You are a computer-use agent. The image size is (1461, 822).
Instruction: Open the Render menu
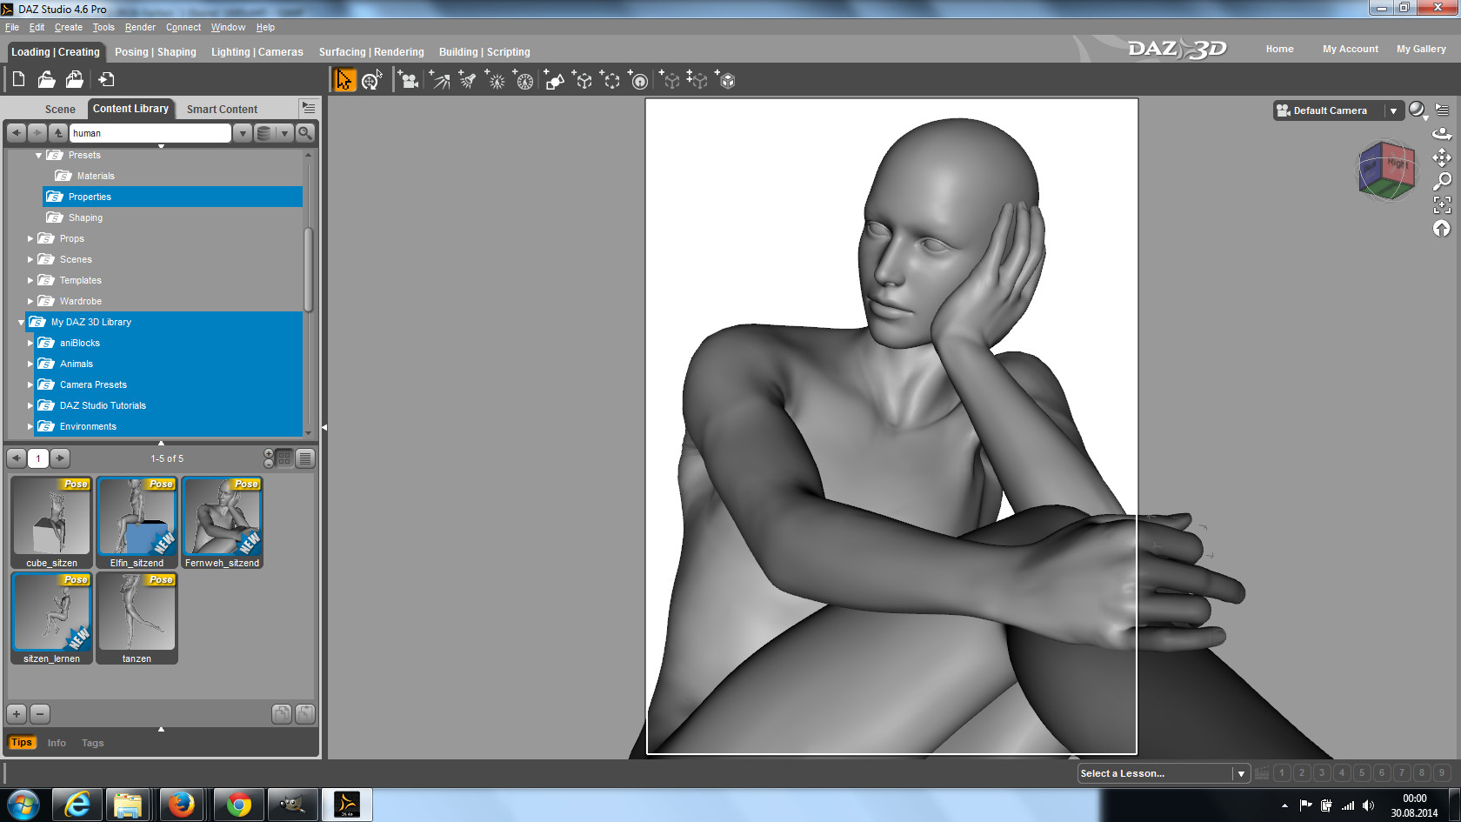(140, 27)
